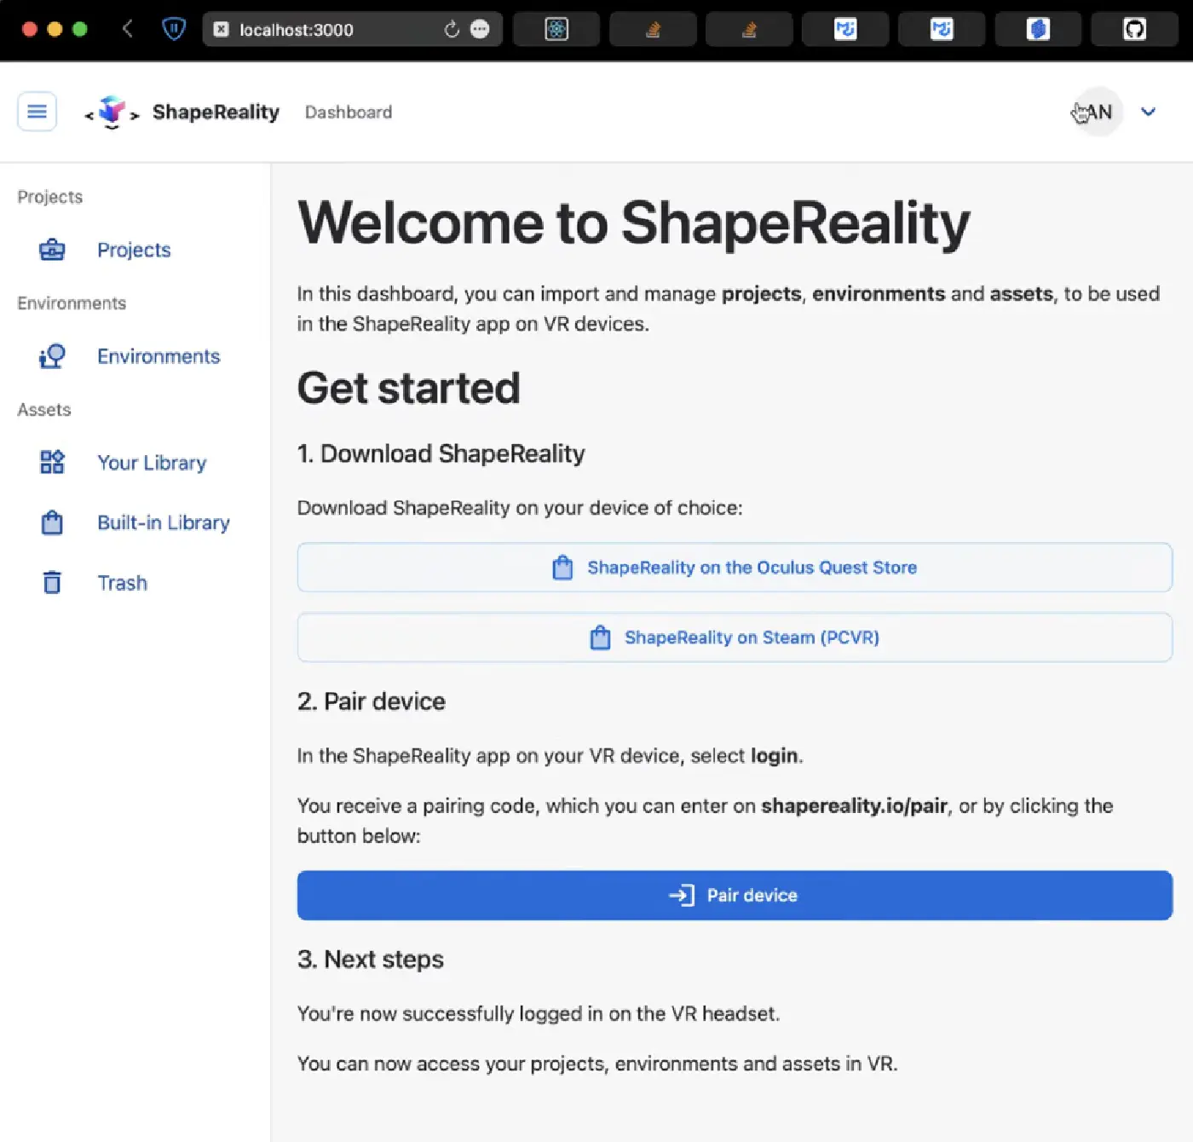Reload the page with the refresh icon

click(452, 30)
